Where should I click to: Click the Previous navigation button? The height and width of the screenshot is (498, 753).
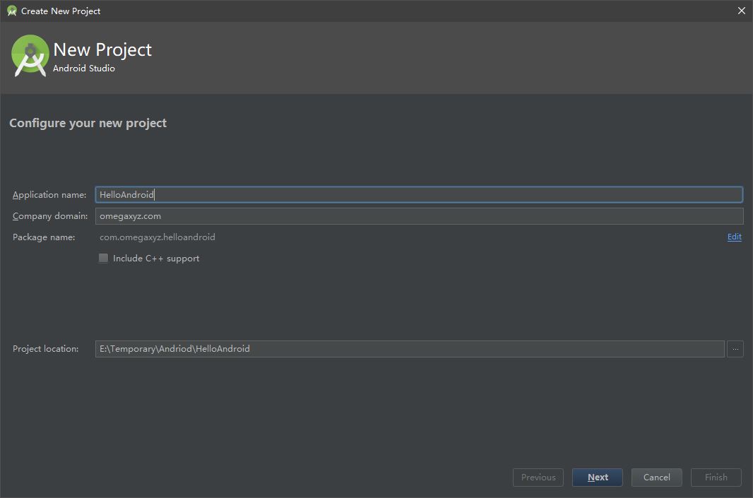tap(538, 477)
